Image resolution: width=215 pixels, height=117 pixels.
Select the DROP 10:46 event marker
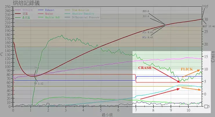click(208, 26)
